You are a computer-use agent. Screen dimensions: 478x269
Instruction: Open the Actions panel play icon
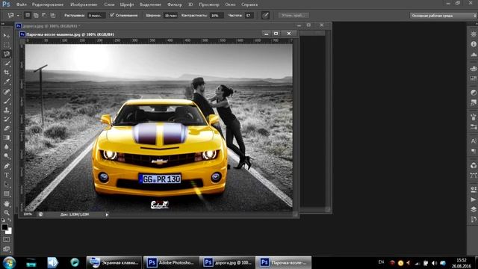[474, 200]
